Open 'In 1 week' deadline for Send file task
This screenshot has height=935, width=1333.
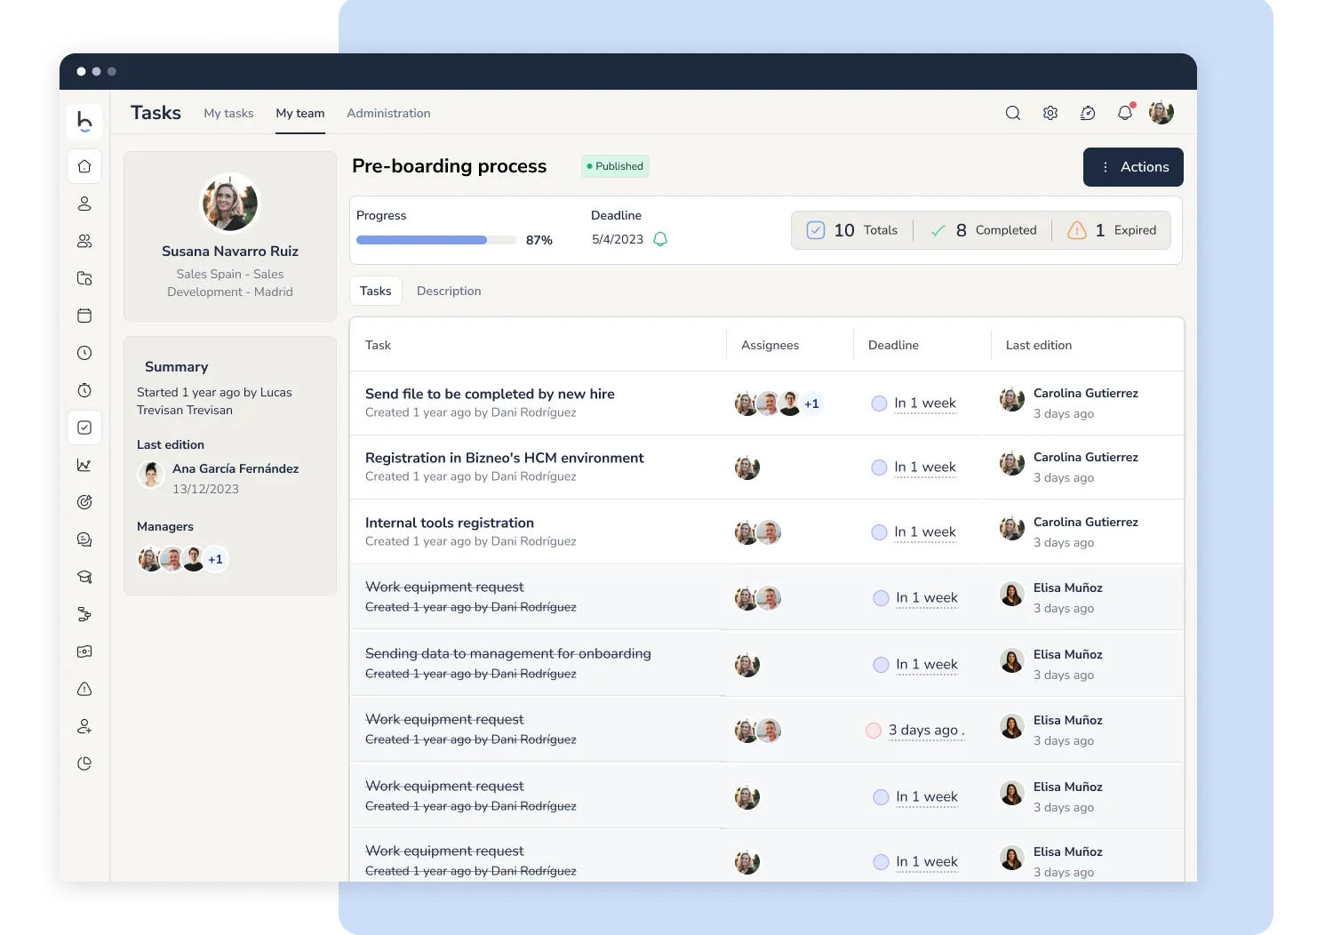tap(925, 404)
